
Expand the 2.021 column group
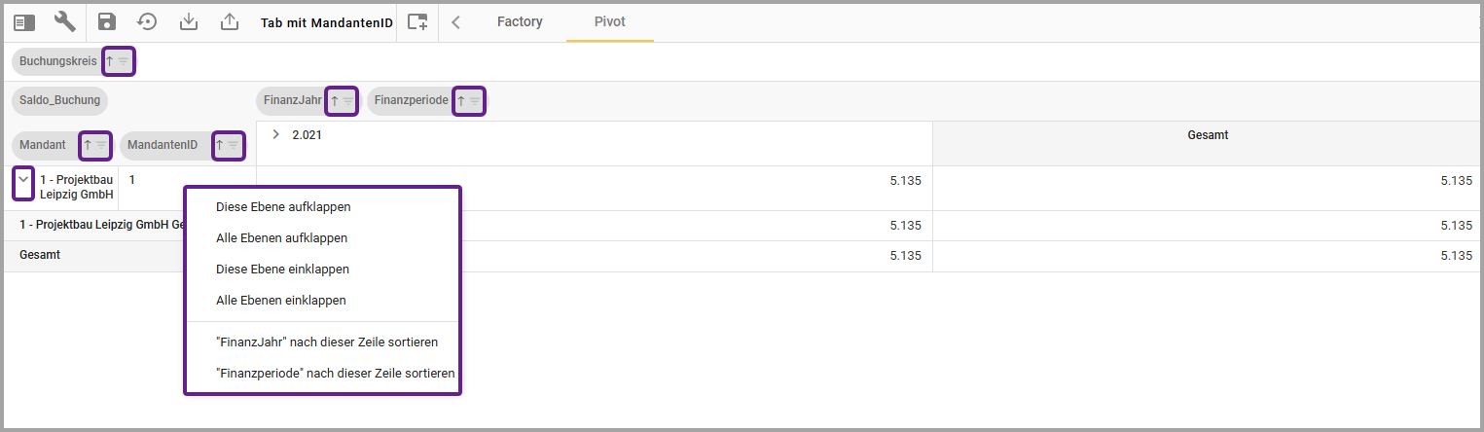point(276,135)
